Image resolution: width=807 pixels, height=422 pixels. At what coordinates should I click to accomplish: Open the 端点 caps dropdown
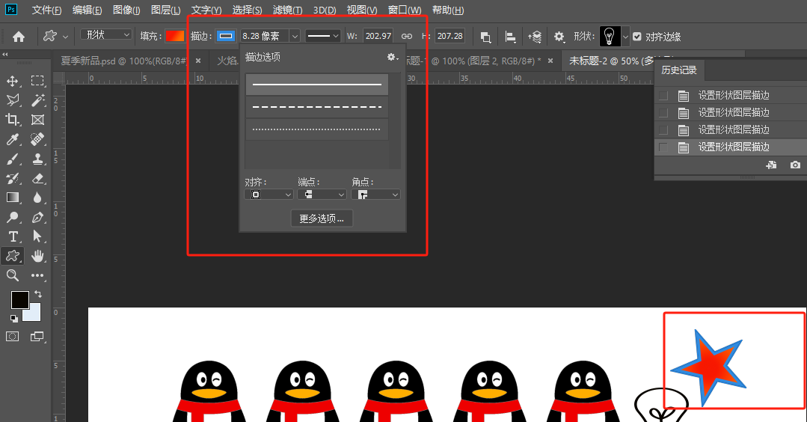(322, 195)
